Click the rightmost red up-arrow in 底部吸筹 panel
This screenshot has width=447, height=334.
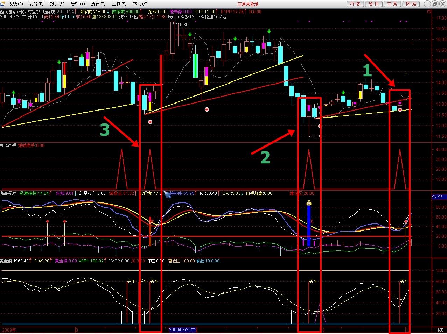tap(406, 222)
